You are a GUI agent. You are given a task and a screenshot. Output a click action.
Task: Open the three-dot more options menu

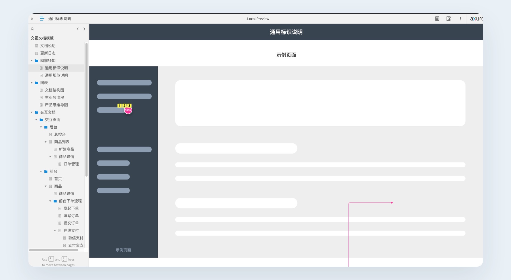[x=460, y=19]
